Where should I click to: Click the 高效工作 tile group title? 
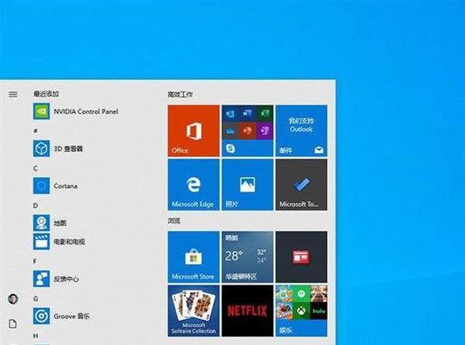point(180,95)
